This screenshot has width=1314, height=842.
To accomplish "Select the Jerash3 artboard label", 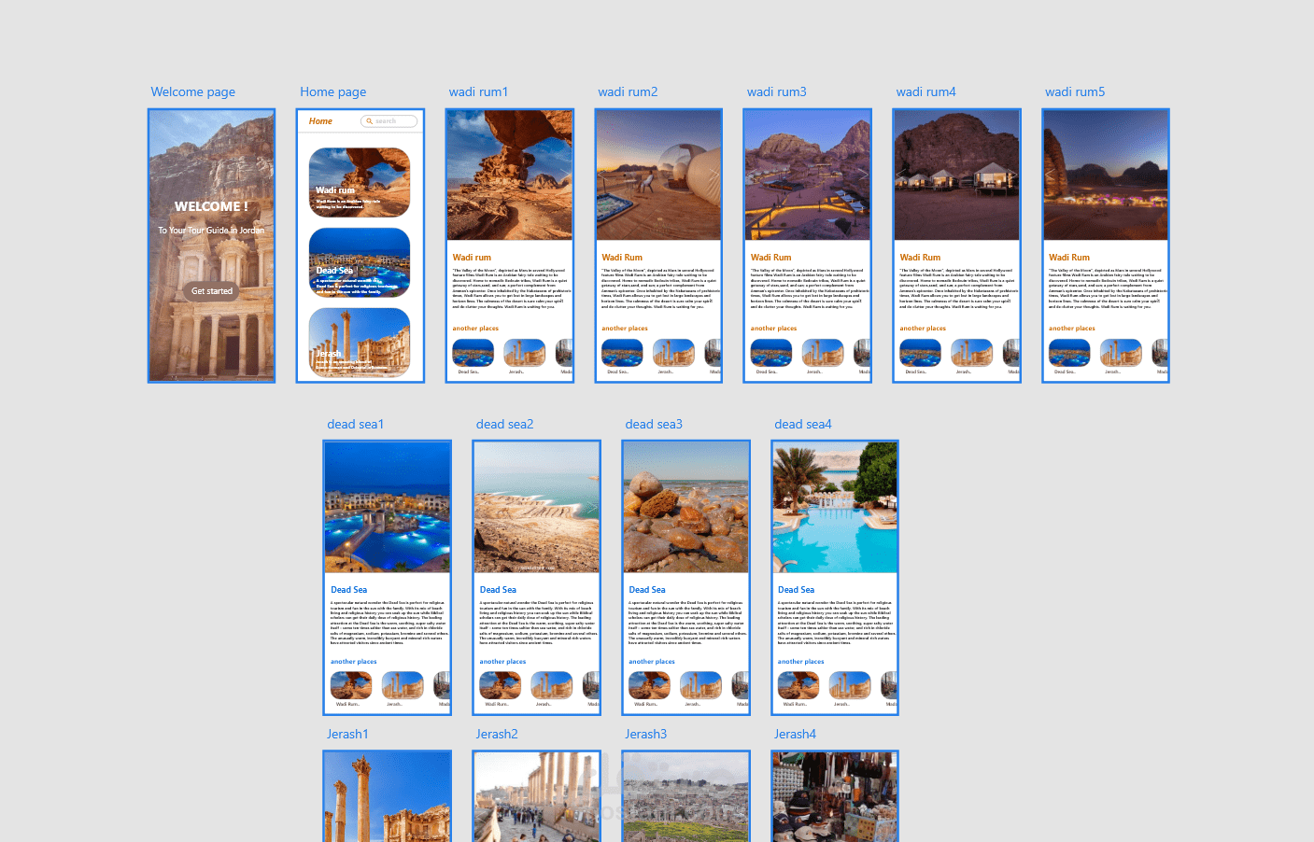I will click(646, 734).
